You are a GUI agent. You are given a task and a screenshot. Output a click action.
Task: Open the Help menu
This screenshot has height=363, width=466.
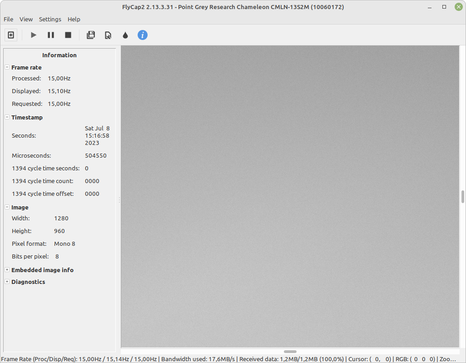(x=74, y=19)
